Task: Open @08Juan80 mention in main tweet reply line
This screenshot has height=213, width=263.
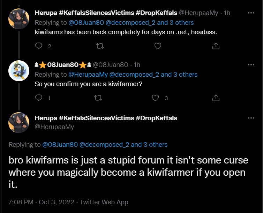Action: 60,144
